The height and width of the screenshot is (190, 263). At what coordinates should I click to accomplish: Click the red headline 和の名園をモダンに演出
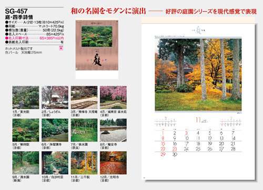pyautogui.click(x=108, y=11)
